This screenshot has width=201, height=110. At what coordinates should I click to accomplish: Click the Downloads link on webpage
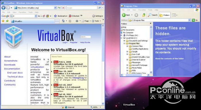coord(10,65)
